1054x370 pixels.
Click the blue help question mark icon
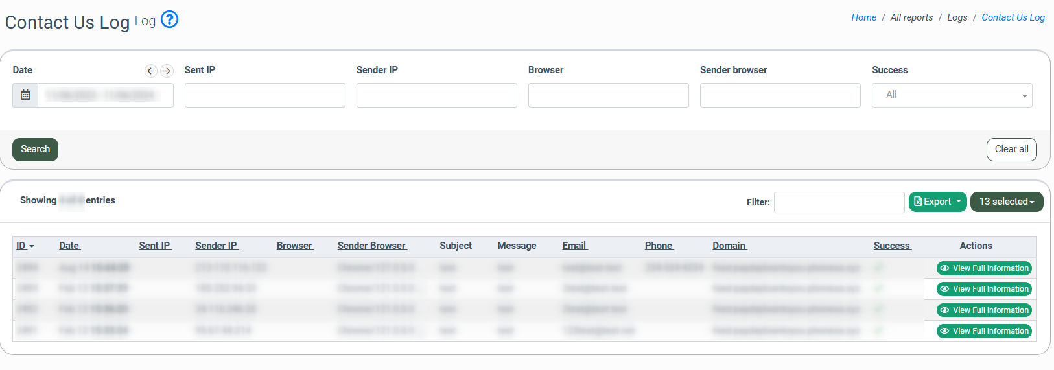pos(169,20)
